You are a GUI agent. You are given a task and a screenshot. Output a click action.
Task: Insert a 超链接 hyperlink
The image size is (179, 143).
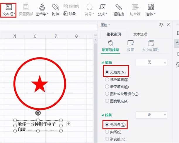pyautogui.click(x=118, y=9)
